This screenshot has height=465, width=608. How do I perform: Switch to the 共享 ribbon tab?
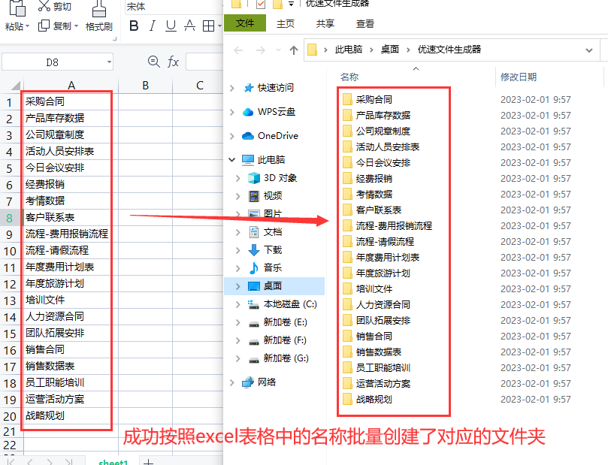pyautogui.click(x=325, y=23)
